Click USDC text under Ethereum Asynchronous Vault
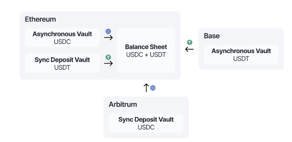 pyautogui.click(x=62, y=42)
